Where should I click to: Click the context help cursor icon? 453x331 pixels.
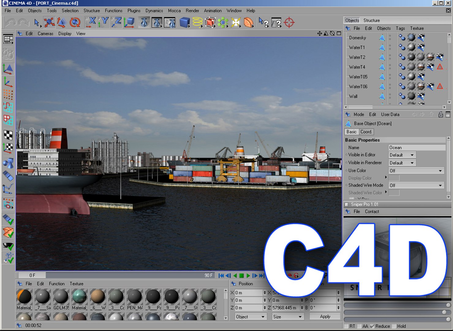[263, 22]
